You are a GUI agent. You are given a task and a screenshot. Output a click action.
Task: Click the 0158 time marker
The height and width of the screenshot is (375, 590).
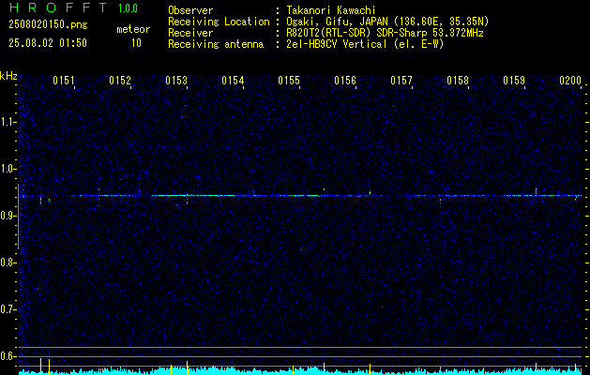[x=458, y=81]
